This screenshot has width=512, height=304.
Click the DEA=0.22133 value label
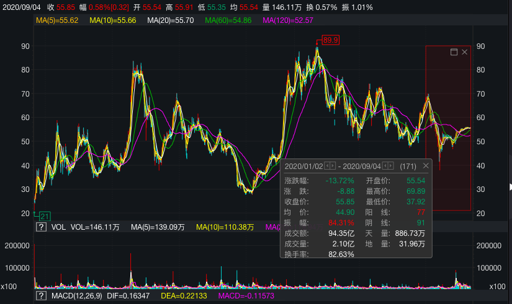click(183, 296)
